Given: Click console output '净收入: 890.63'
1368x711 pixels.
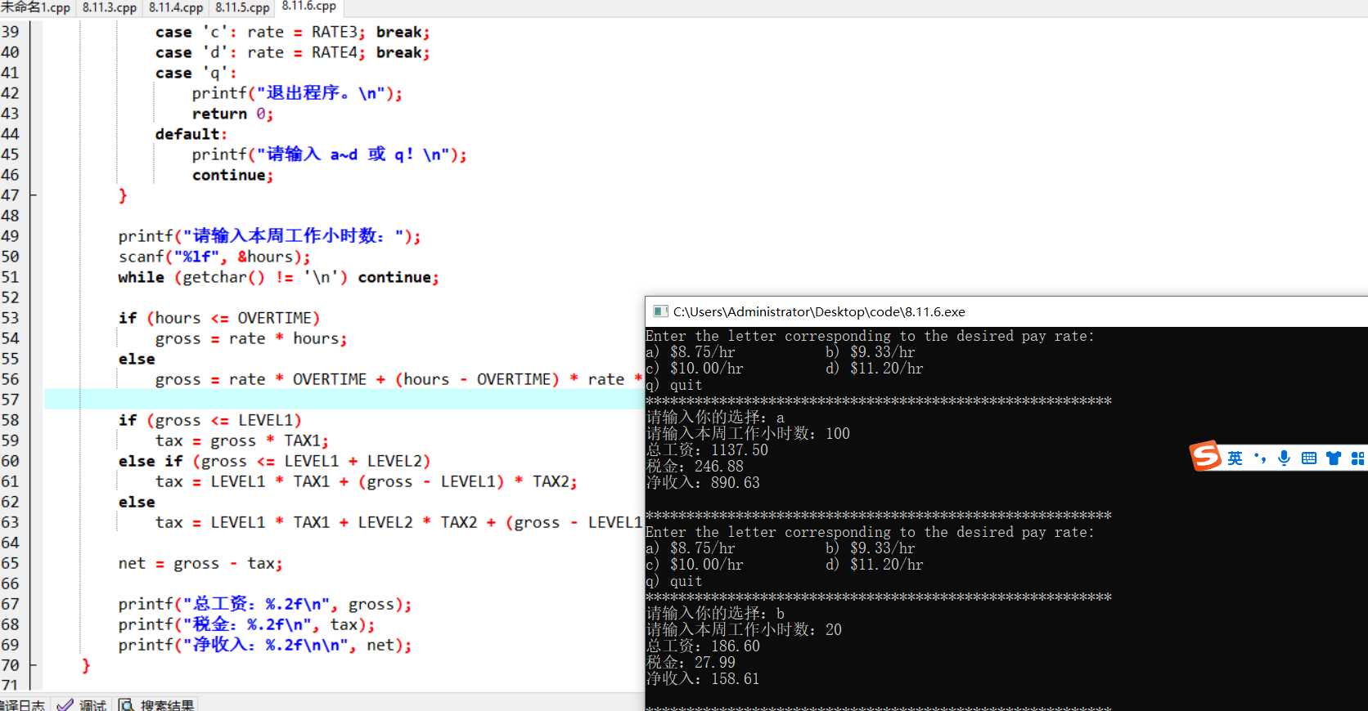Looking at the screenshot, I should [x=703, y=483].
